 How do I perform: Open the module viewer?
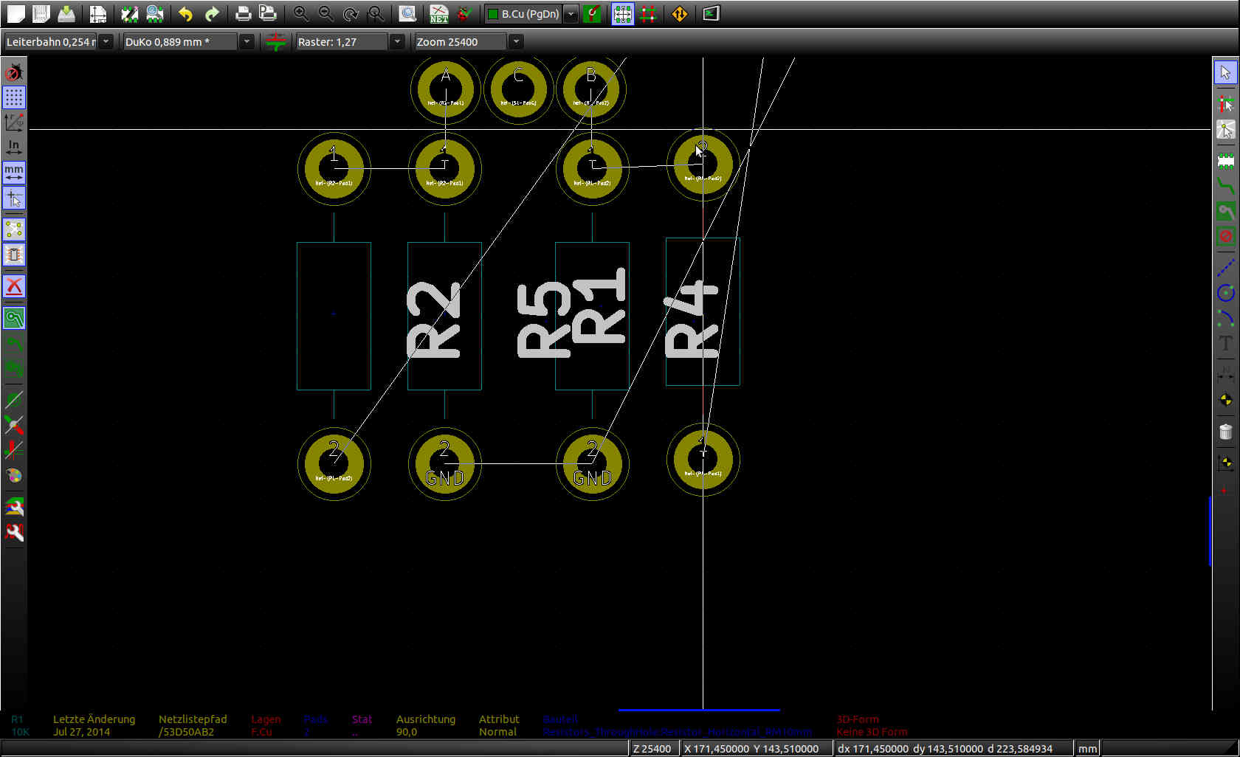point(155,13)
